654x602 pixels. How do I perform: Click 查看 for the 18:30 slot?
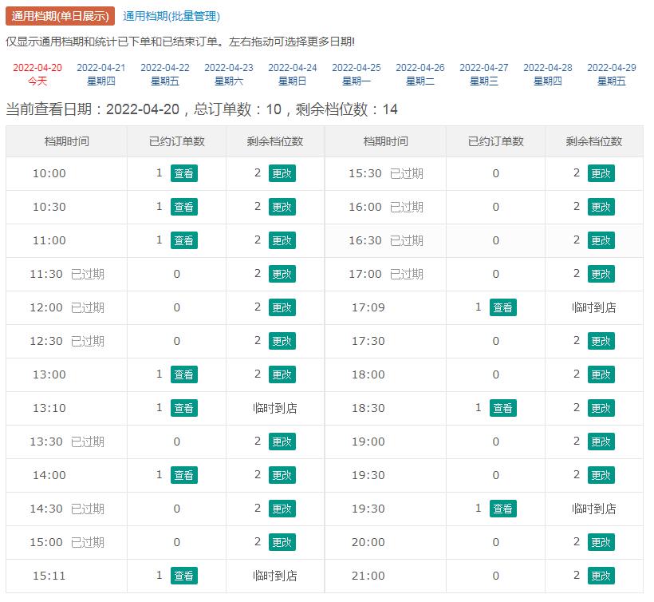tap(502, 408)
